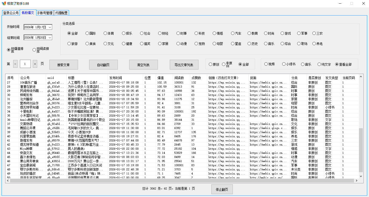Click the page number input field

point(25,64)
